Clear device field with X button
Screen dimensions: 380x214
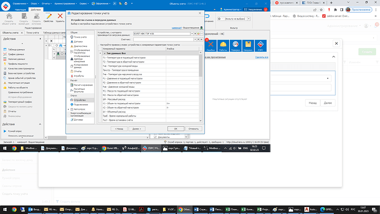(195, 34)
